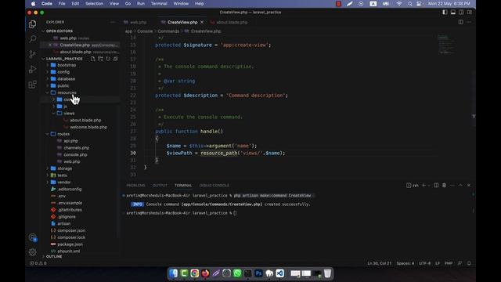Open the Accounts menu in activity bar

(x=32, y=237)
